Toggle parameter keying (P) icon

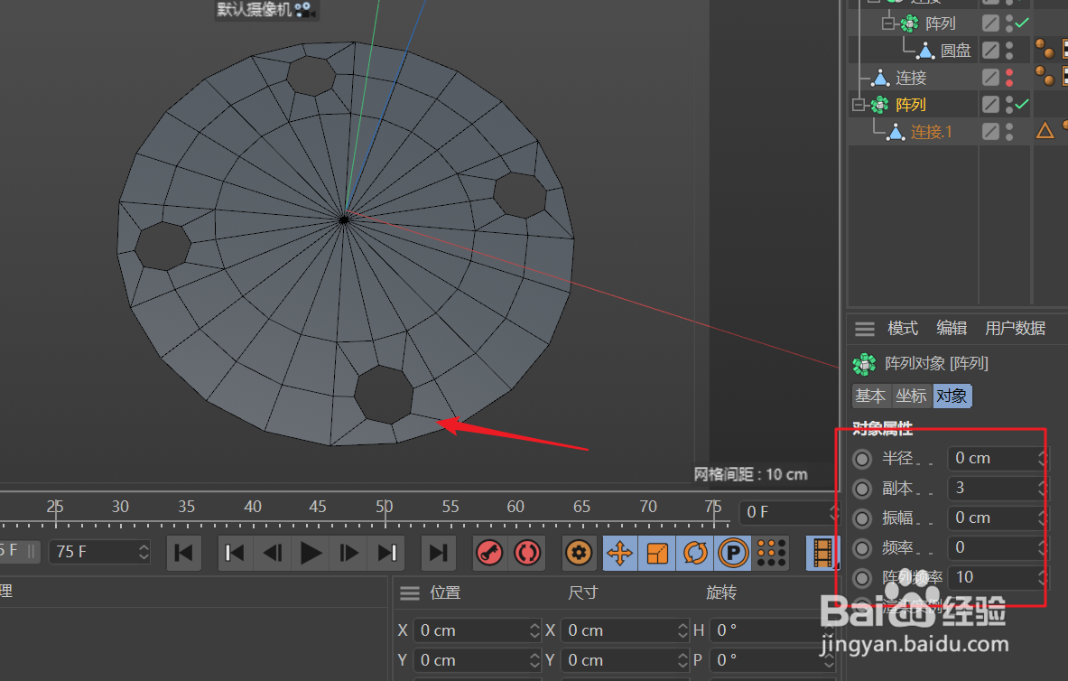tap(734, 553)
